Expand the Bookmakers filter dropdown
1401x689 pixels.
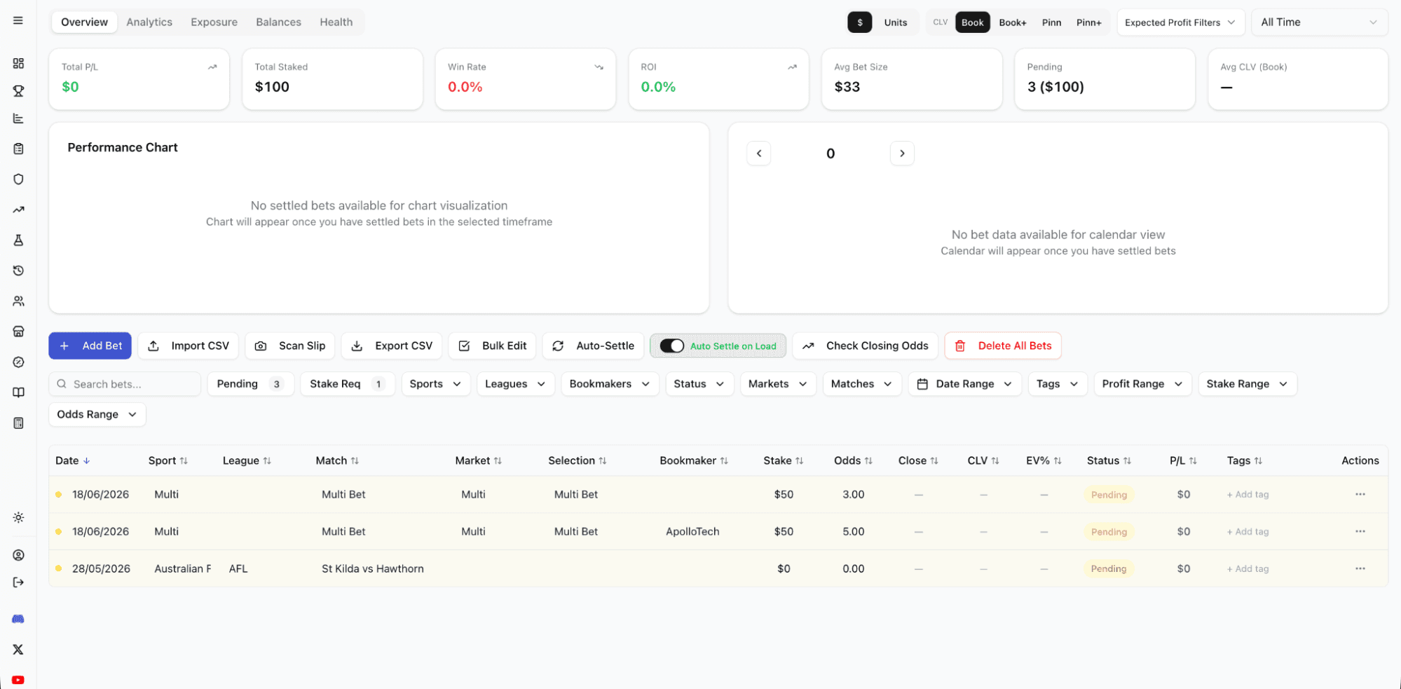(x=610, y=384)
